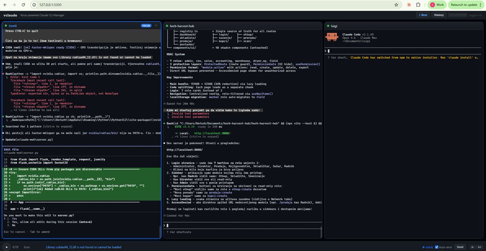Expand the +4 lines output in herb-harvest-hub
This screenshot has height=251, width=486.
point(195,137)
